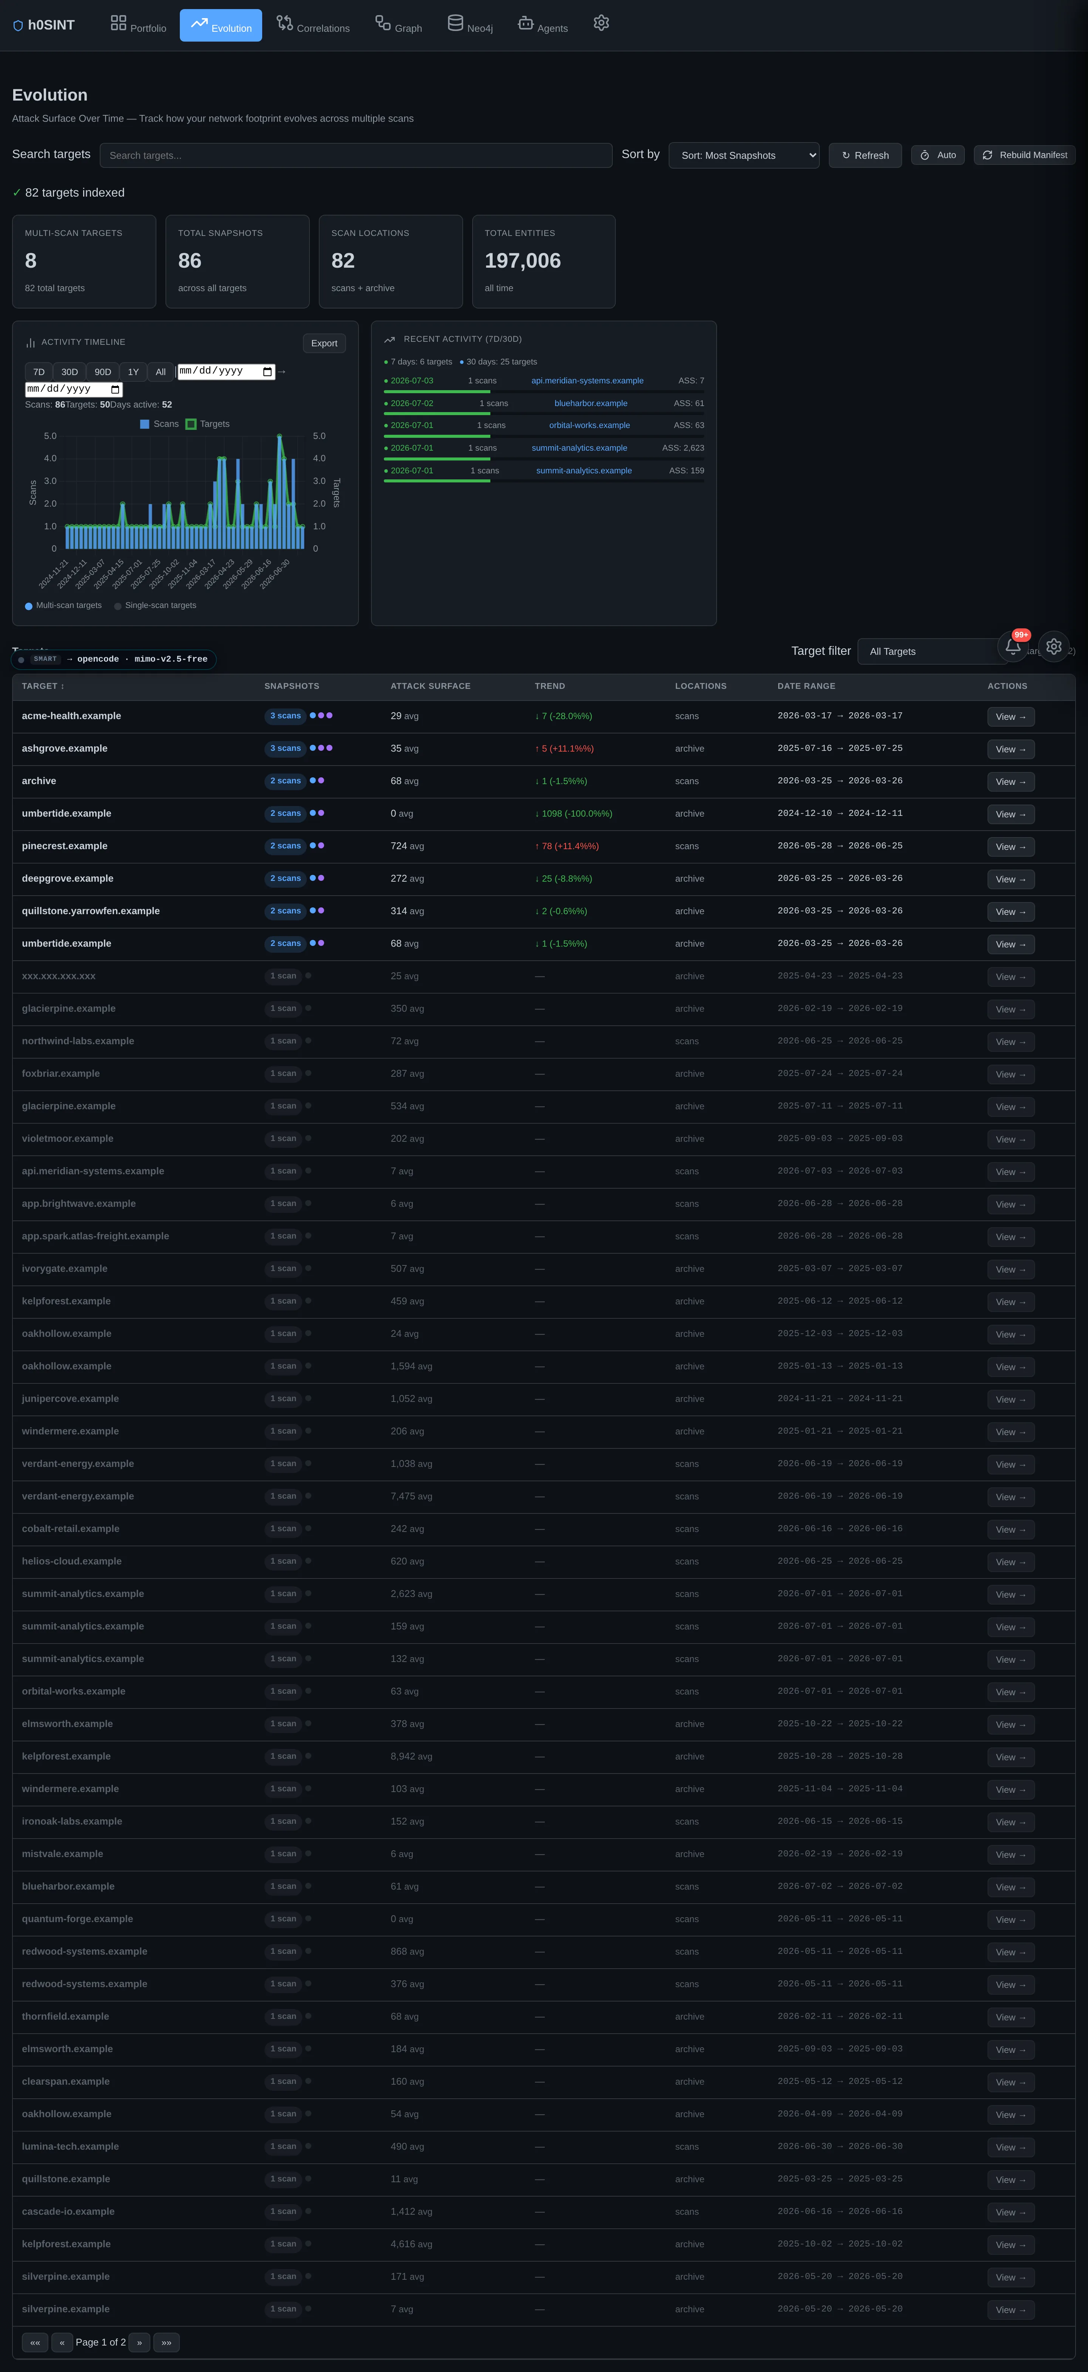
Task: Click the h0SINT logo icon
Action: [17, 26]
